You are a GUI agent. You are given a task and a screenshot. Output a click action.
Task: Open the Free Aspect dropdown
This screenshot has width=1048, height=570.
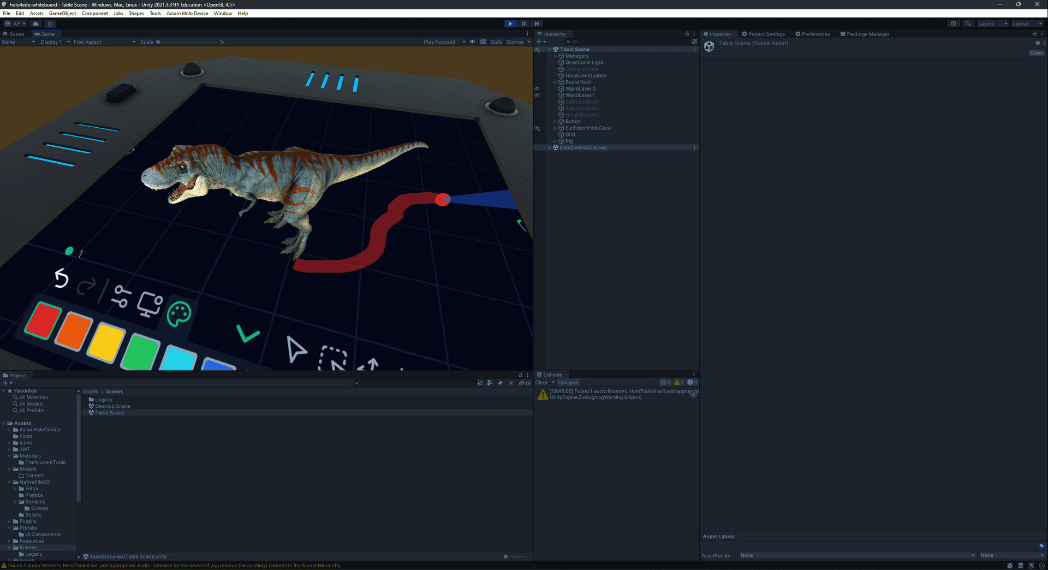tap(104, 42)
